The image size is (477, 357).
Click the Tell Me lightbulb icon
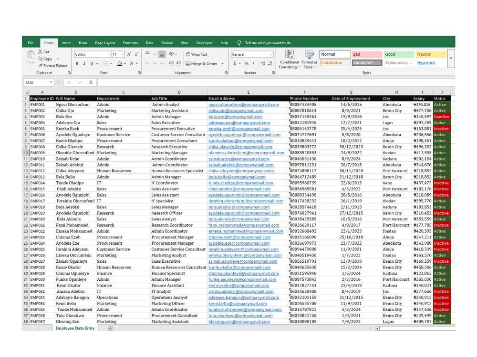coord(239,43)
